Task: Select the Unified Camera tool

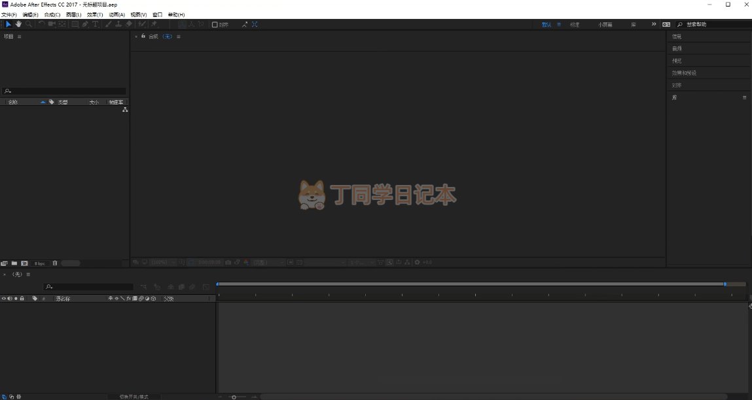Action: [x=52, y=24]
